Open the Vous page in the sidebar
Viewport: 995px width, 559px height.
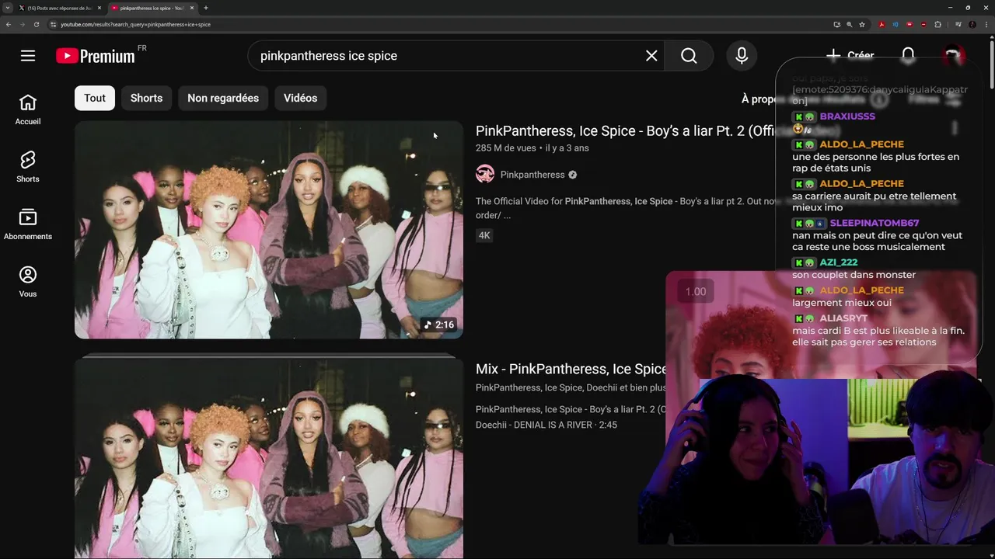(28, 282)
